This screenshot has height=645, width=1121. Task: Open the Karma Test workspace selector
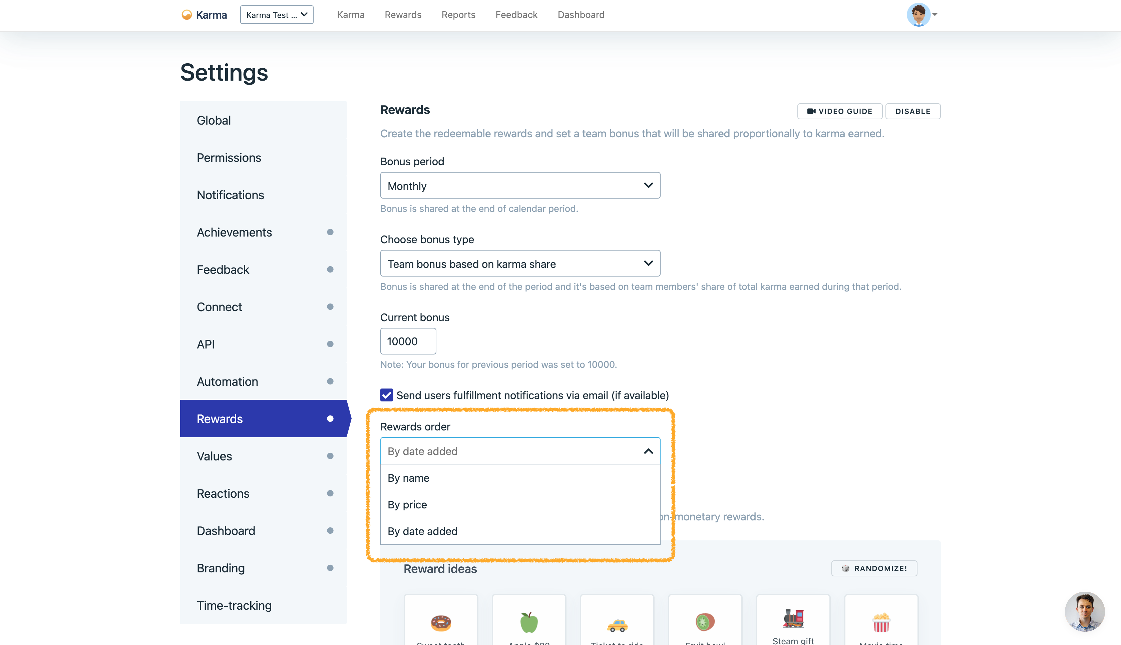tap(276, 15)
